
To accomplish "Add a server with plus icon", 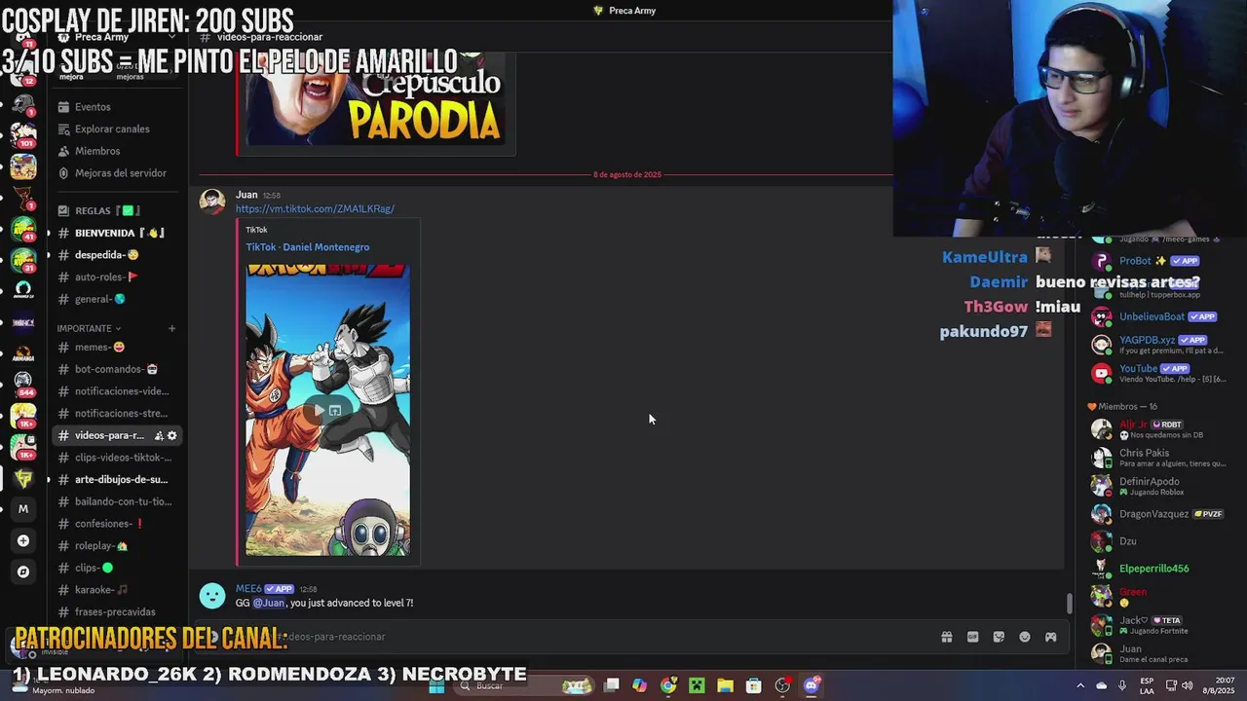I will (23, 540).
